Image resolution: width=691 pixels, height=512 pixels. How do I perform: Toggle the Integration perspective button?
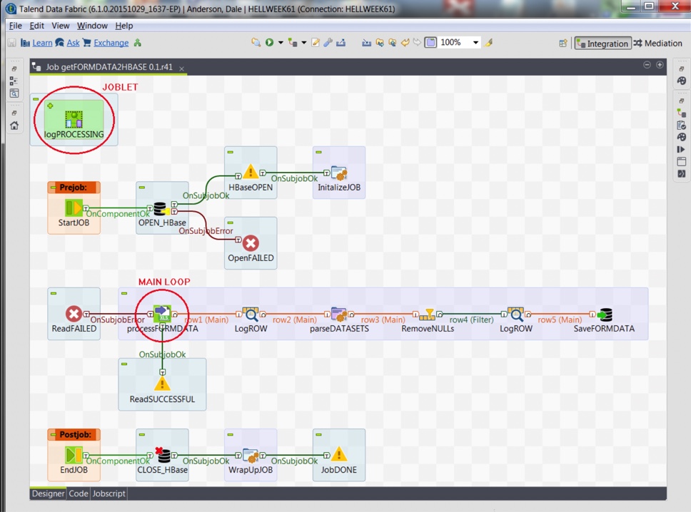tap(603, 43)
